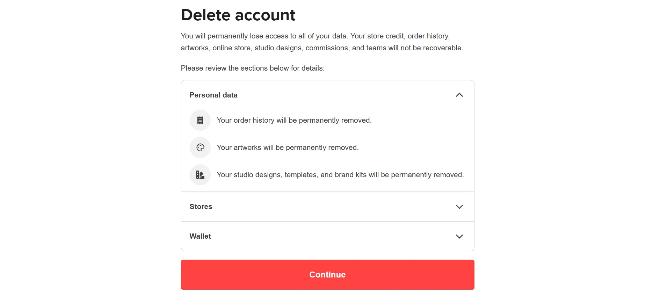Click the artworks palette icon
This screenshot has height=303, width=660.
click(200, 147)
